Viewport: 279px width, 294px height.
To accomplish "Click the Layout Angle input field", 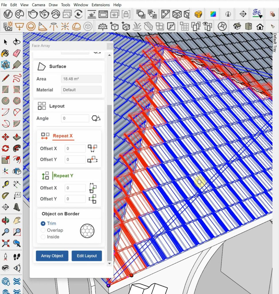I will (75, 118).
